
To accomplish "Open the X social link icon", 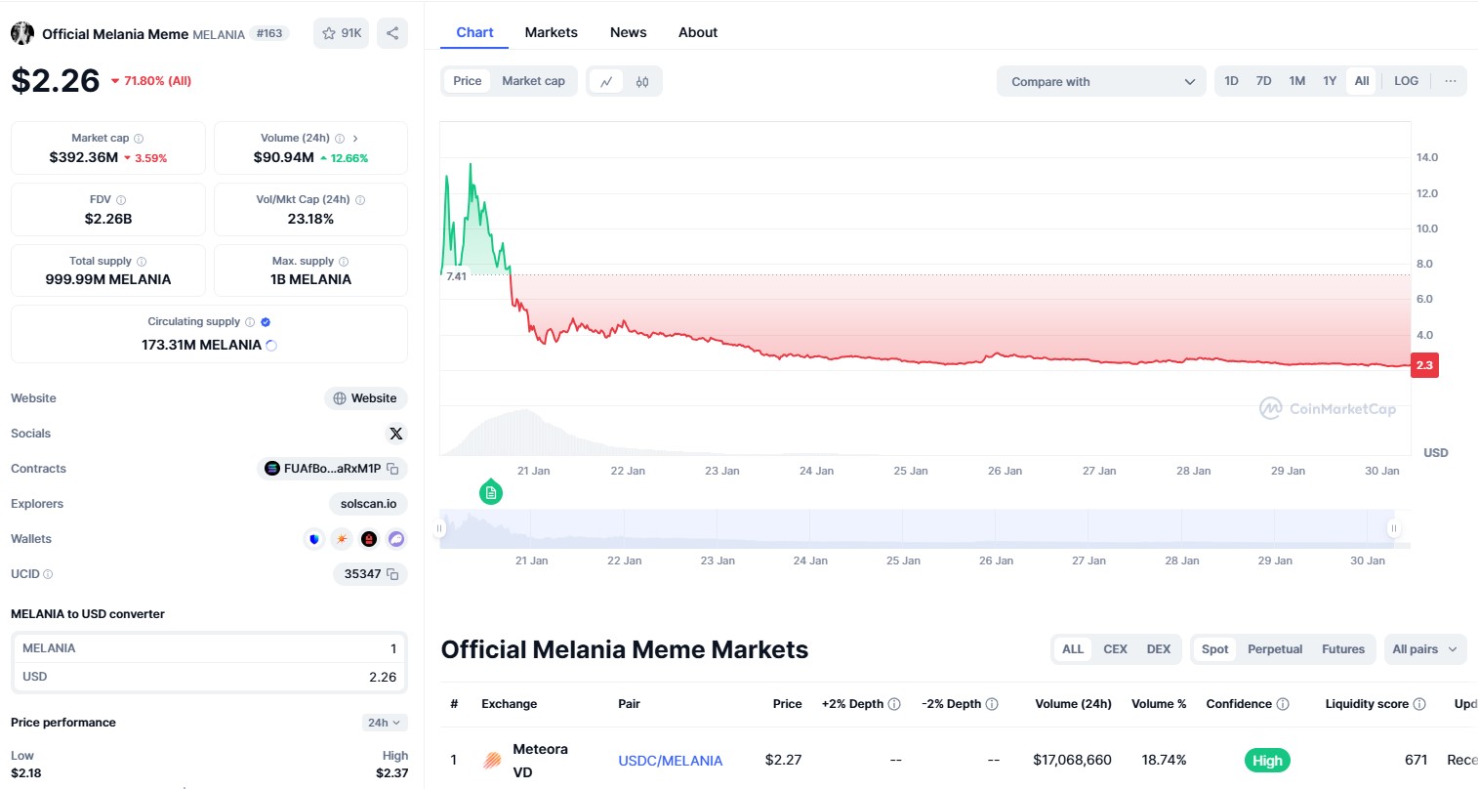I will (395, 434).
